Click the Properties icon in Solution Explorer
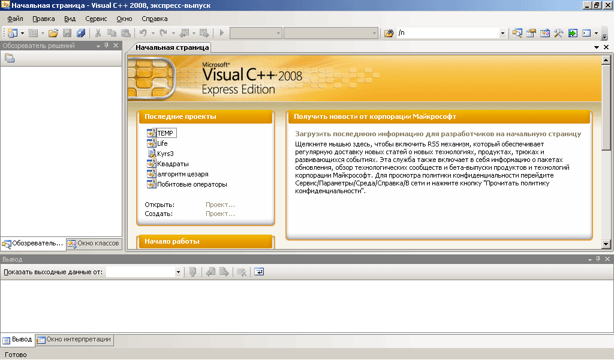This screenshot has height=360, width=614. (x=10, y=58)
